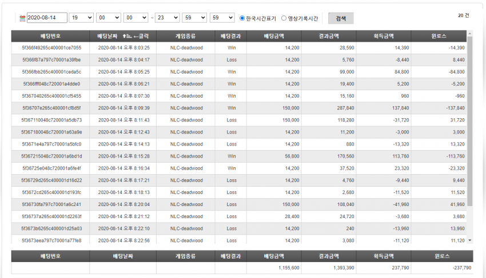Click the date field showing 2020-08-14
486x278 pixels.
[47, 18]
